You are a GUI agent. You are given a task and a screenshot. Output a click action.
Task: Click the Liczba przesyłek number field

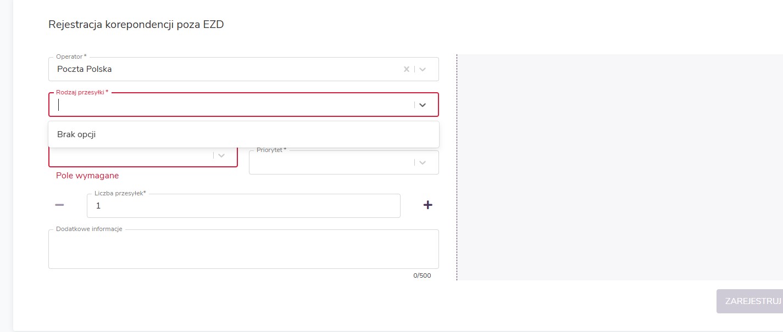coord(243,206)
